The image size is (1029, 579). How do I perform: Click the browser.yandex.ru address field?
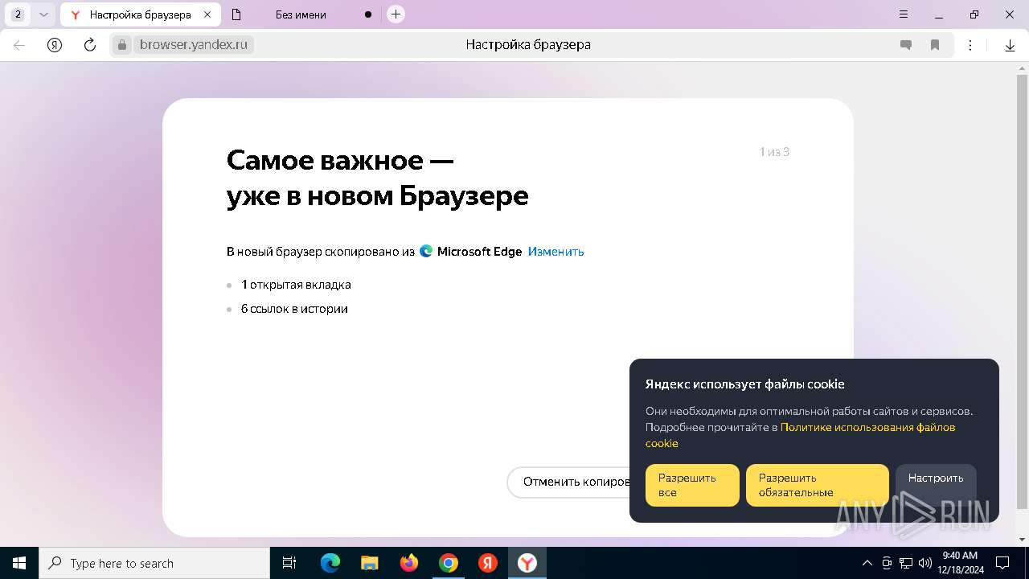[194, 45]
